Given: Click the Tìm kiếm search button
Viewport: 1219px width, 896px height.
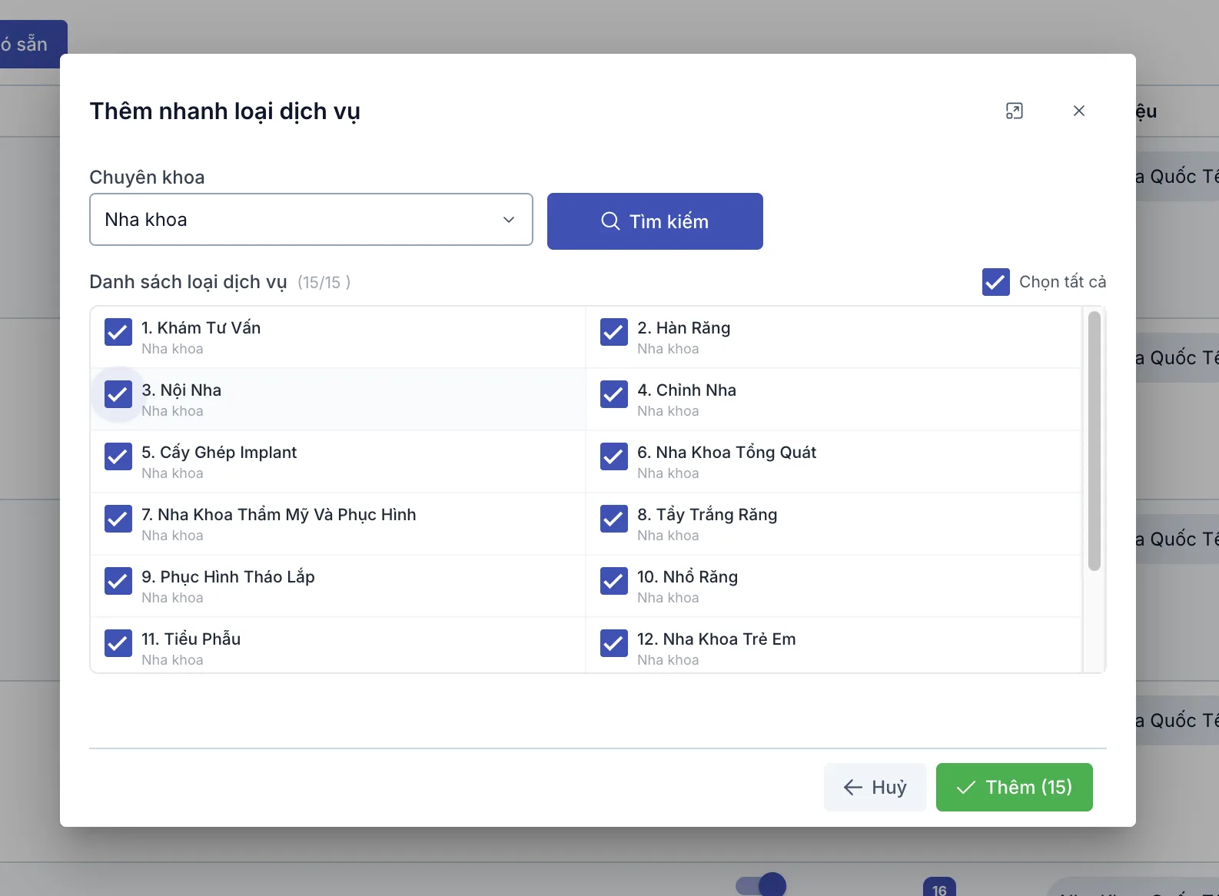Looking at the screenshot, I should (x=655, y=221).
